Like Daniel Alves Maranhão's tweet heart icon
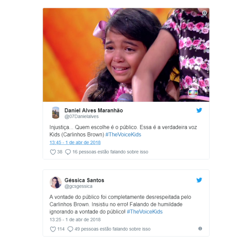The width and height of the screenshot is (244, 240). (53, 152)
